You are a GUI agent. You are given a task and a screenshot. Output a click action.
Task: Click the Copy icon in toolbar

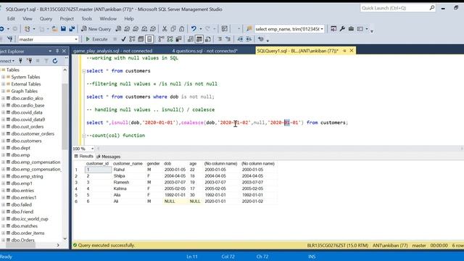(x=173, y=29)
